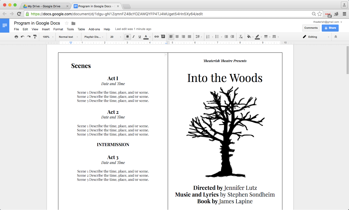Click the Share button
This screenshot has width=349, height=210.
pyautogui.click(x=330, y=28)
